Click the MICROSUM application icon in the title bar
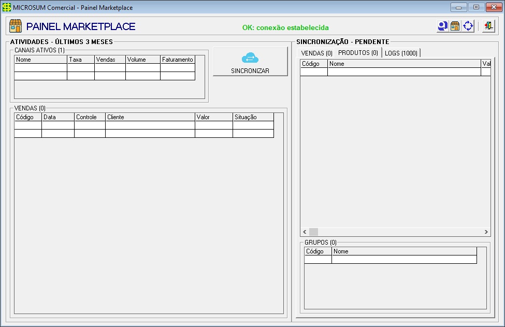The height and width of the screenshot is (327, 505). point(6,7)
